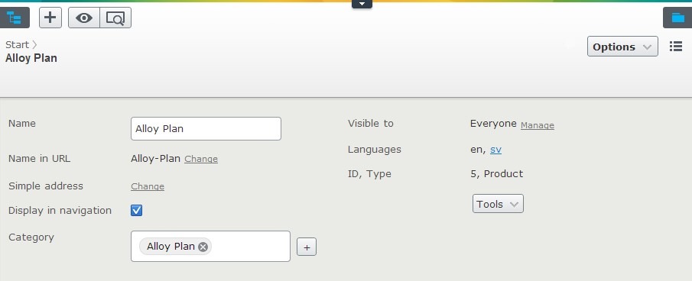The image size is (692, 281).
Task: Change the Simple address link
Action: click(x=148, y=186)
